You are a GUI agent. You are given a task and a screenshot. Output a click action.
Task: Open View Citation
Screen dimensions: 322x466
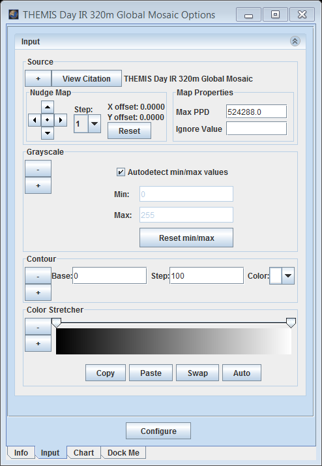tap(87, 78)
